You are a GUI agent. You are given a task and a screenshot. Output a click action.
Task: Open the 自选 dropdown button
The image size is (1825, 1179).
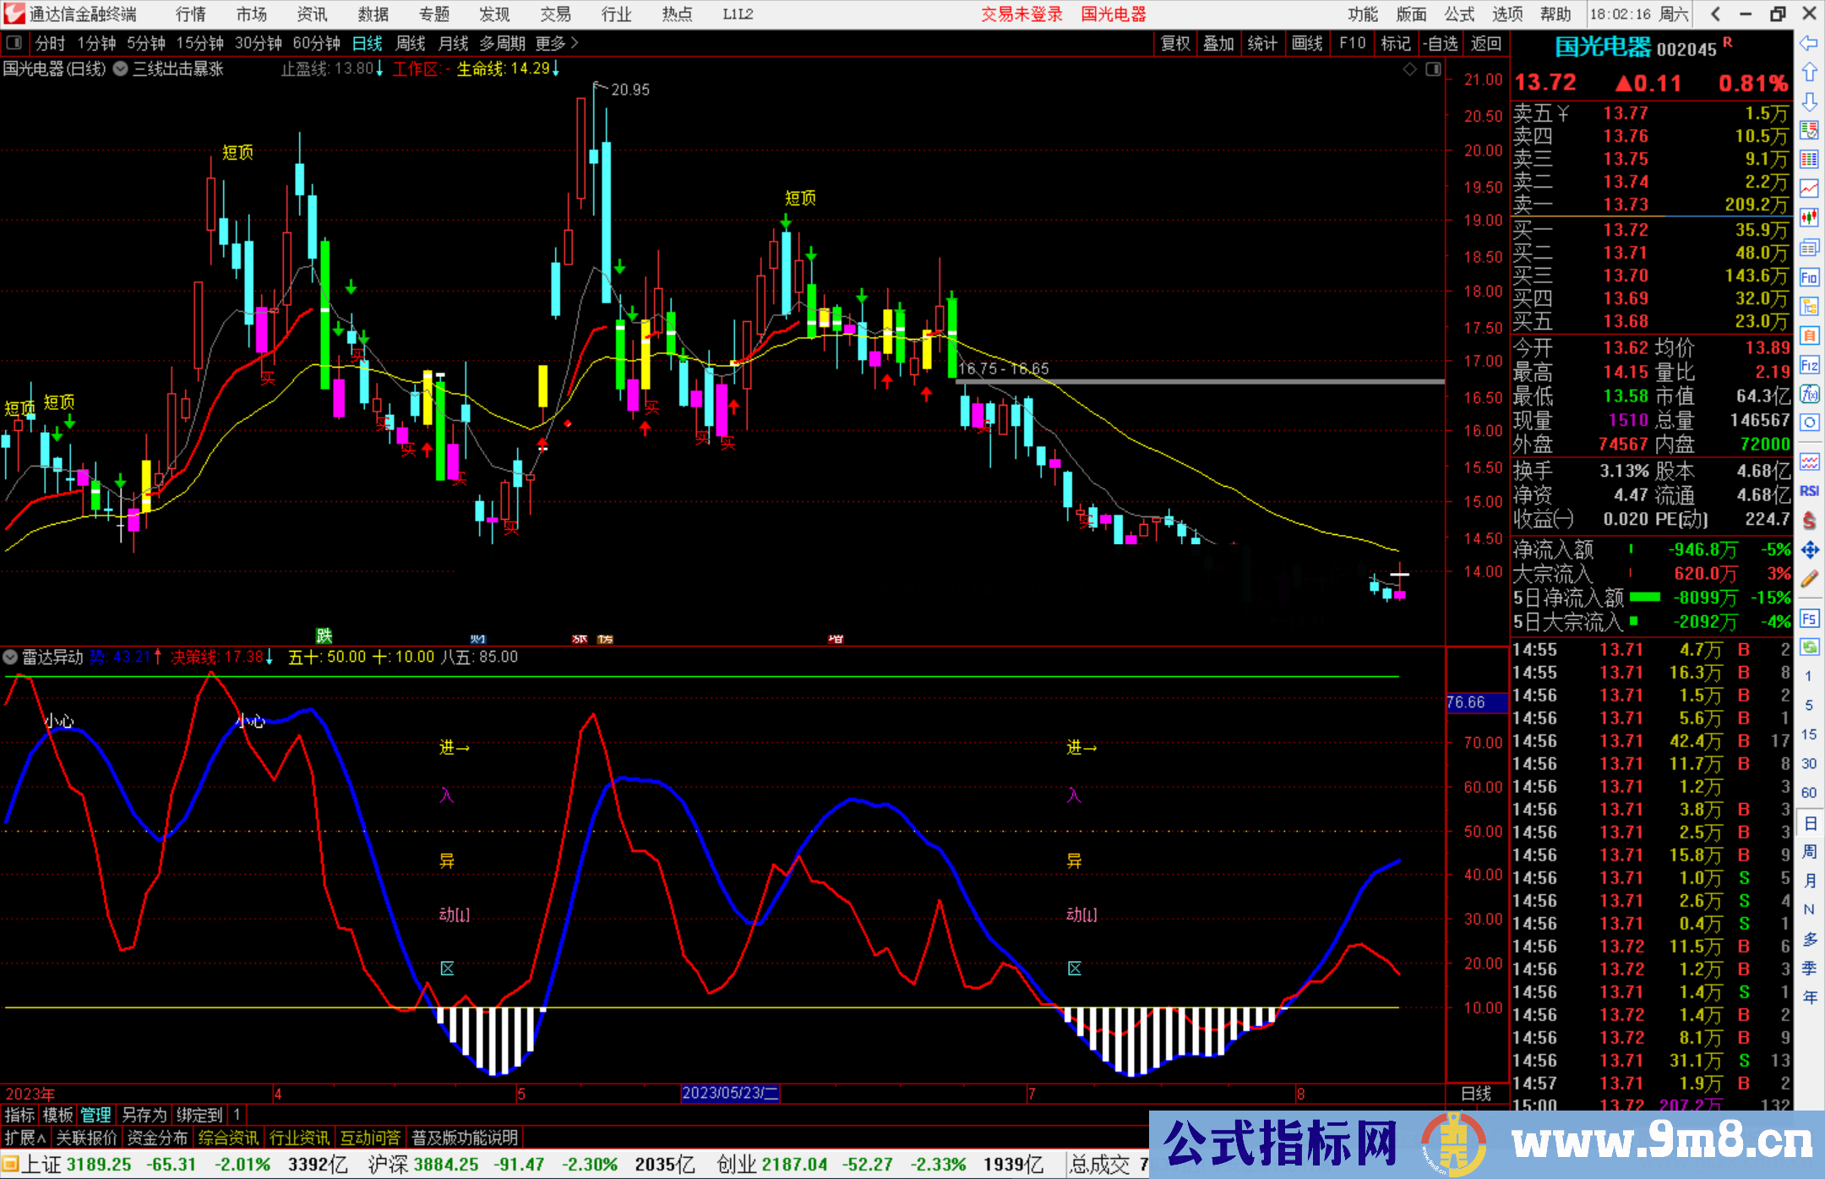tap(1441, 43)
